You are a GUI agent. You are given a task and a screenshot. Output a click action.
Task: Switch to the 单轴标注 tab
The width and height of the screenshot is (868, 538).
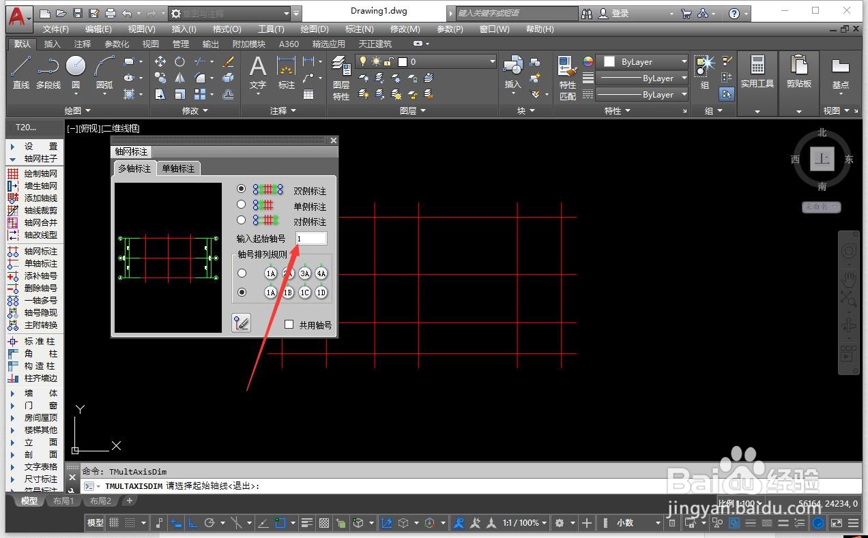coord(178,168)
